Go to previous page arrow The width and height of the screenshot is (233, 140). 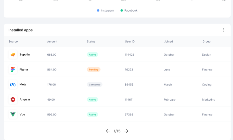[108, 131]
